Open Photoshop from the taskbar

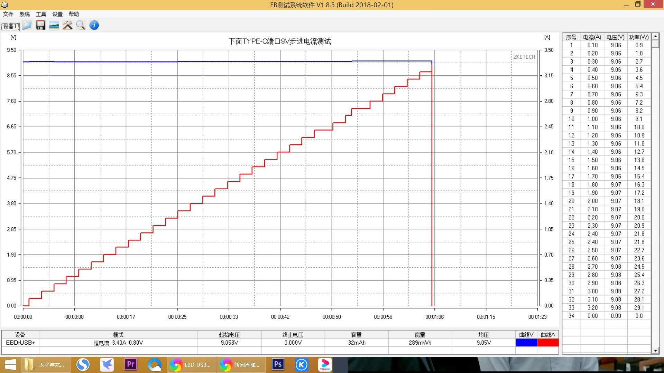tap(278, 365)
